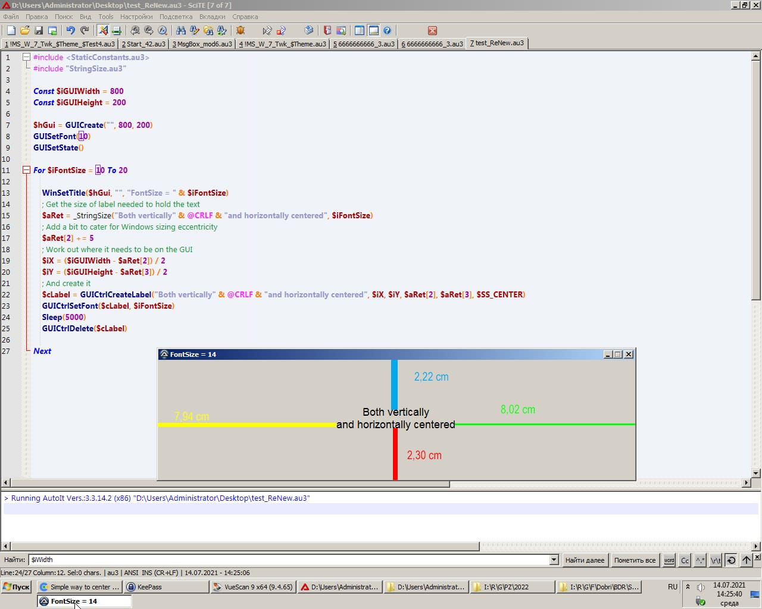
Task: Click the binoculars Find icon
Action: pyautogui.click(x=181, y=30)
